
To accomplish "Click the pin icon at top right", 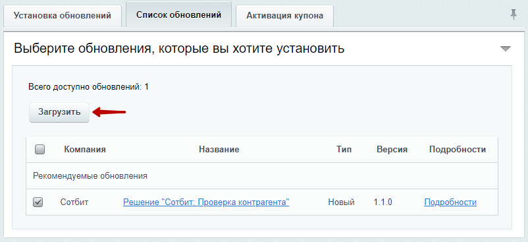I will 514,15.
